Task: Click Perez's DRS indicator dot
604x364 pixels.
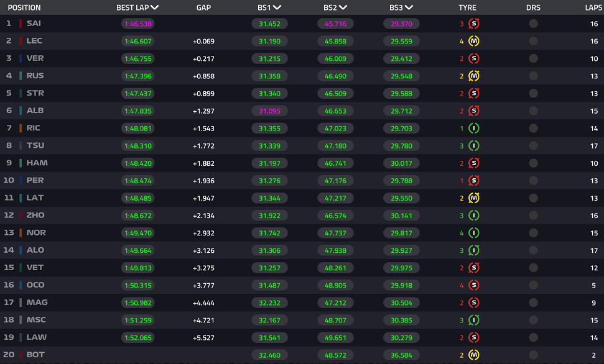Action: coord(534,181)
